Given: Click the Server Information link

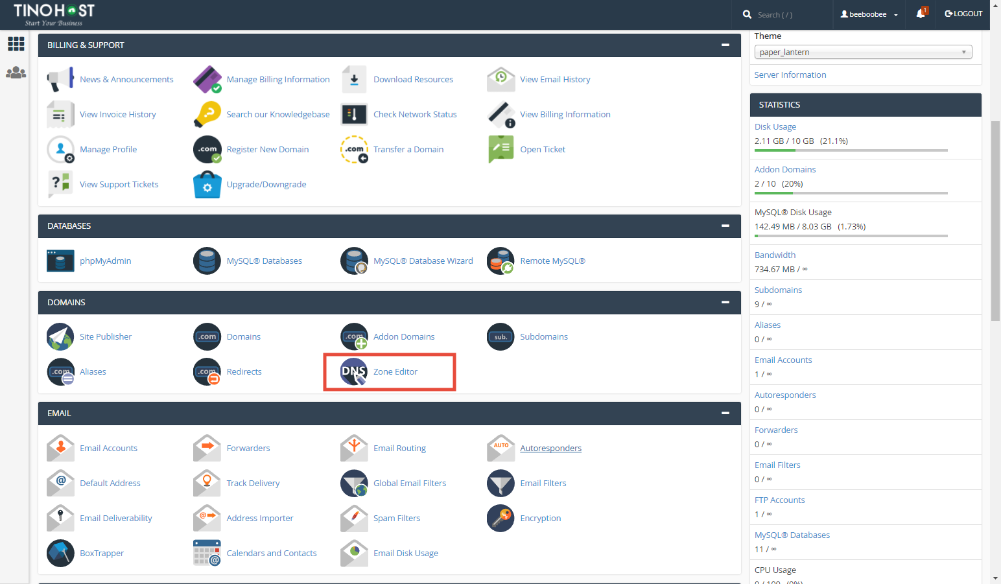Looking at the screenshot, I should [x=790, y=75].
